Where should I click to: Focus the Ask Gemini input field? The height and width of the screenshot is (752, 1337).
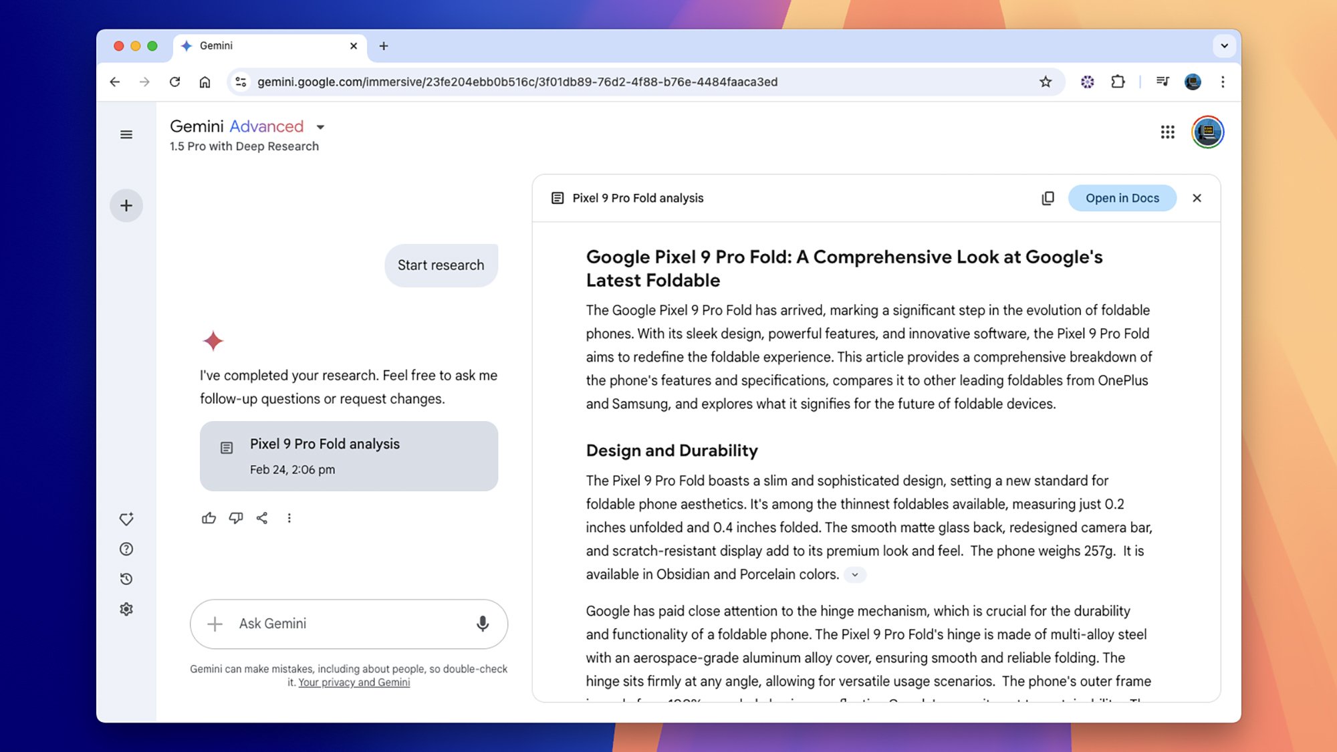click(x=349, y=624)
